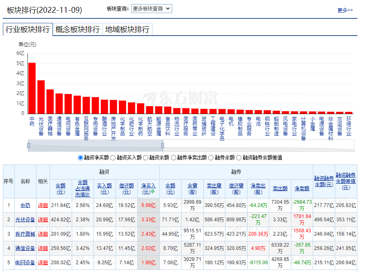Click the right handle of the chart range slider

(162, 145)
